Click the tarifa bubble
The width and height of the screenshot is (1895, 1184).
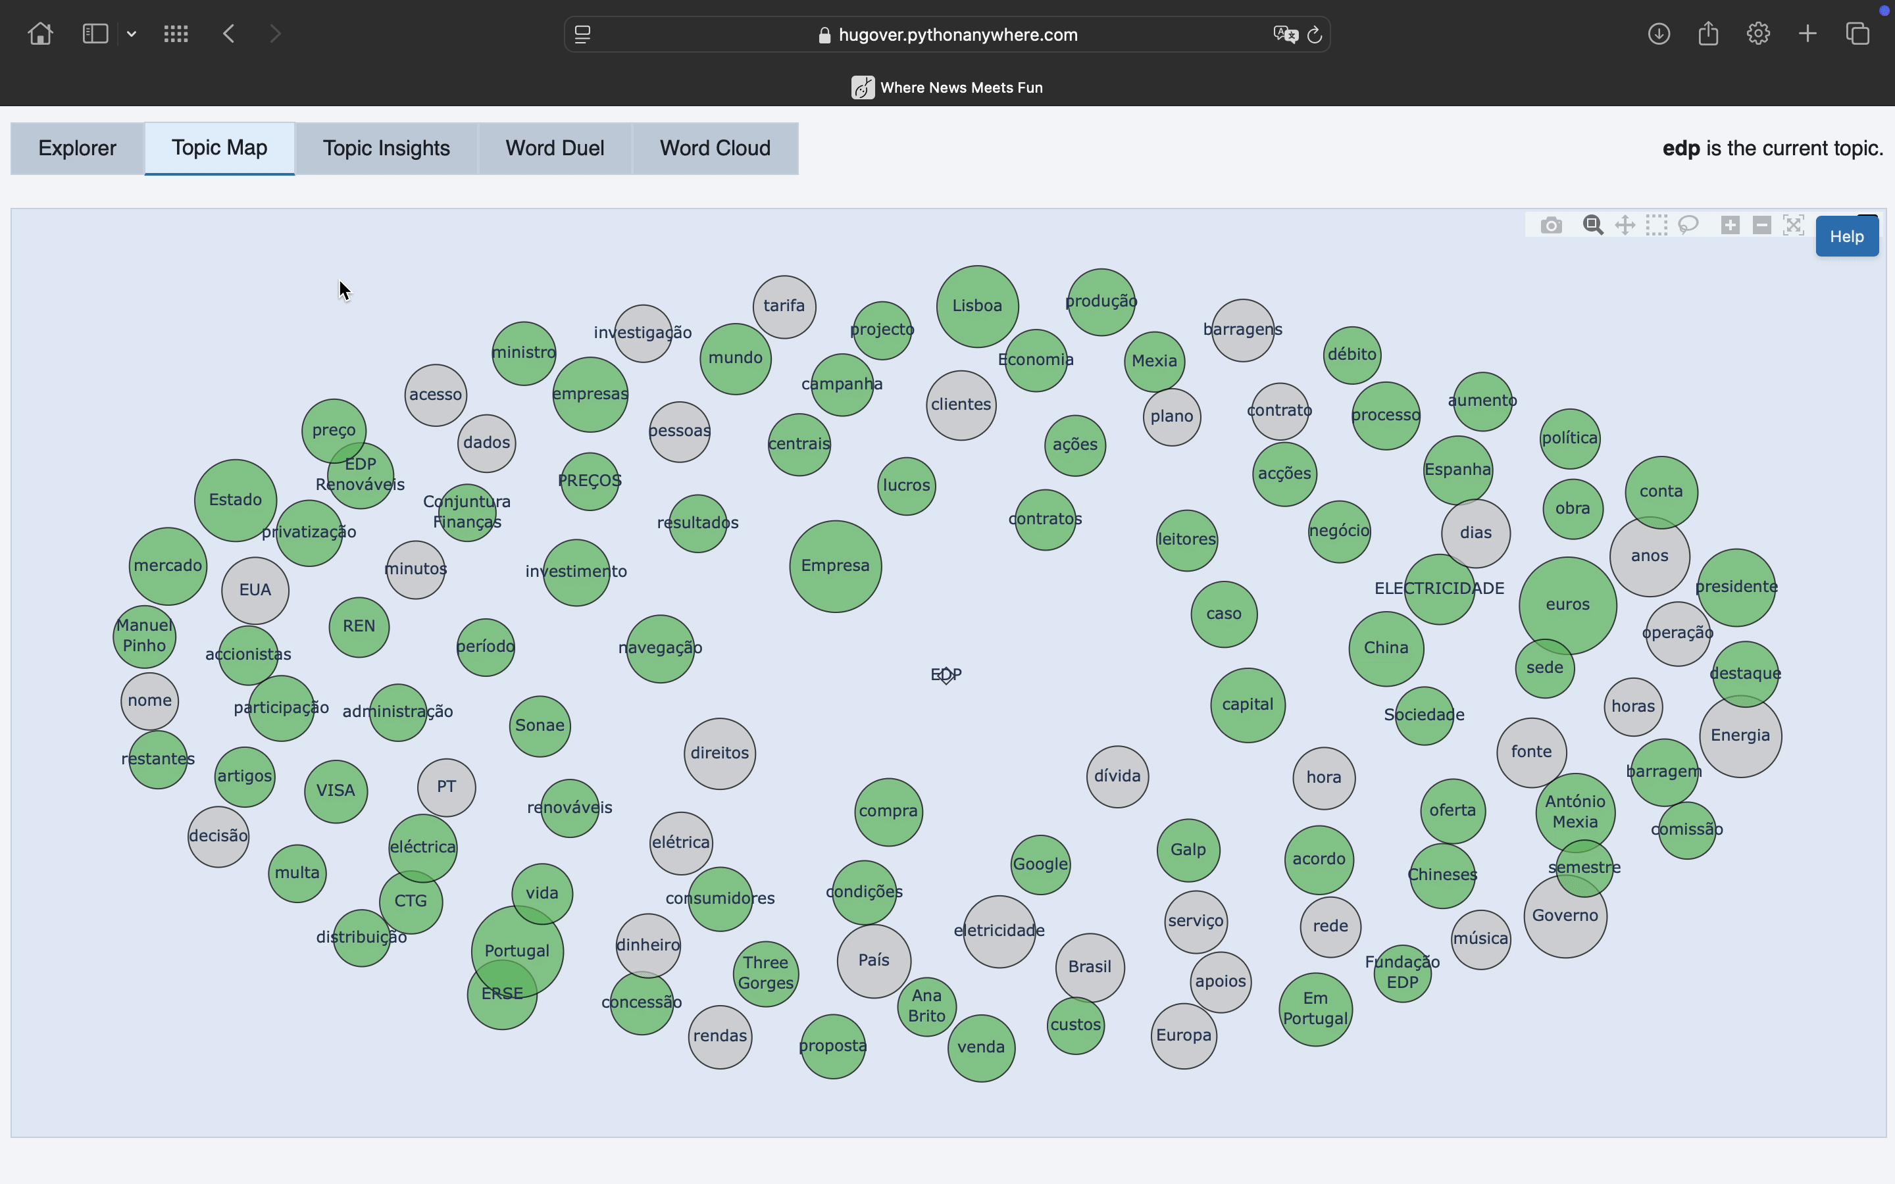tap(784, 306)
